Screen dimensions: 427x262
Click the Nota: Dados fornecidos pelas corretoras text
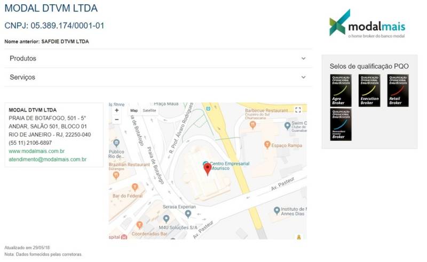(x=43, y=255)
